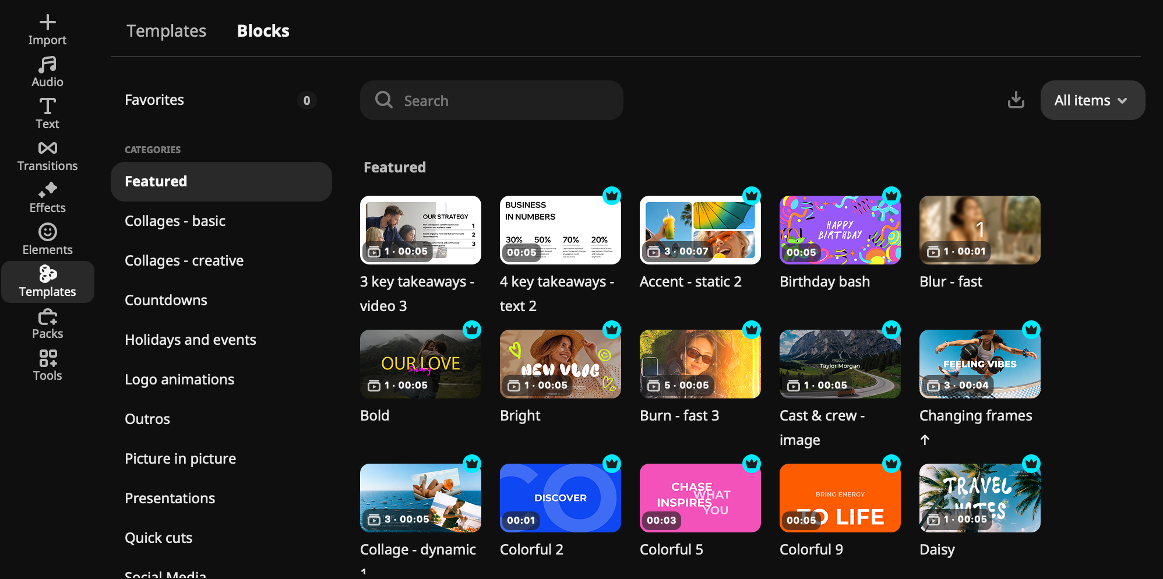1163x579 pixels.
Task: Select the Cast & crew - image thumbnail
Action: (x=840, y=364)
